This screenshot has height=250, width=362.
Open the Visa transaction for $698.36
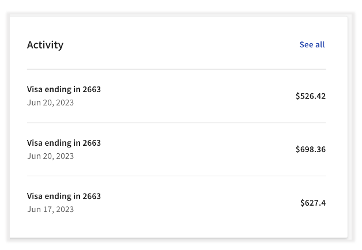[176, 149]
